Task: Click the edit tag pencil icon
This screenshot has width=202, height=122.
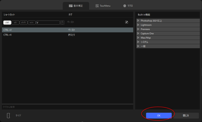Action: 127,22
